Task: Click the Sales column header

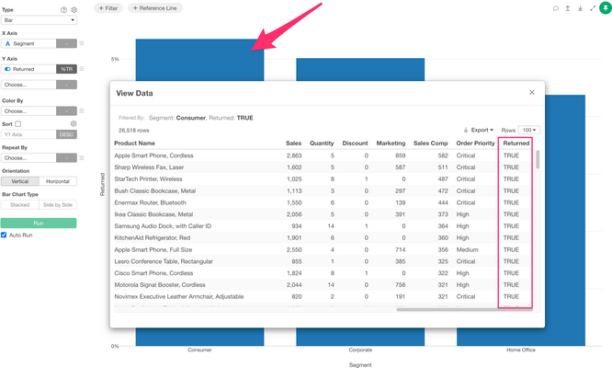Action: 293,144
